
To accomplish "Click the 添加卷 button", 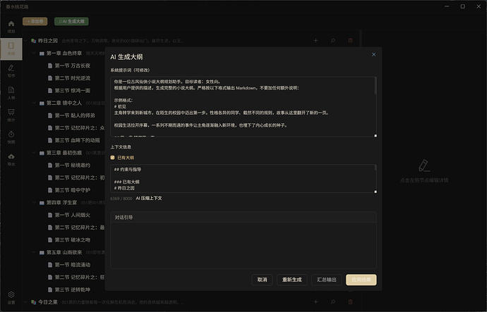I will pyautogui.click(x=35, y=21).
